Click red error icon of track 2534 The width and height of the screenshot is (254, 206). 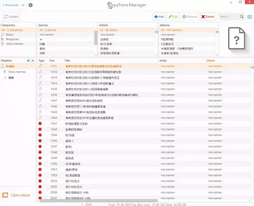(40, 181)
